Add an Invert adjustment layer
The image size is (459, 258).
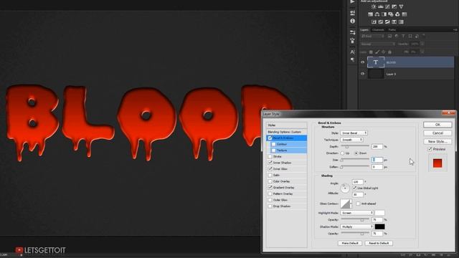pos(374,21)
